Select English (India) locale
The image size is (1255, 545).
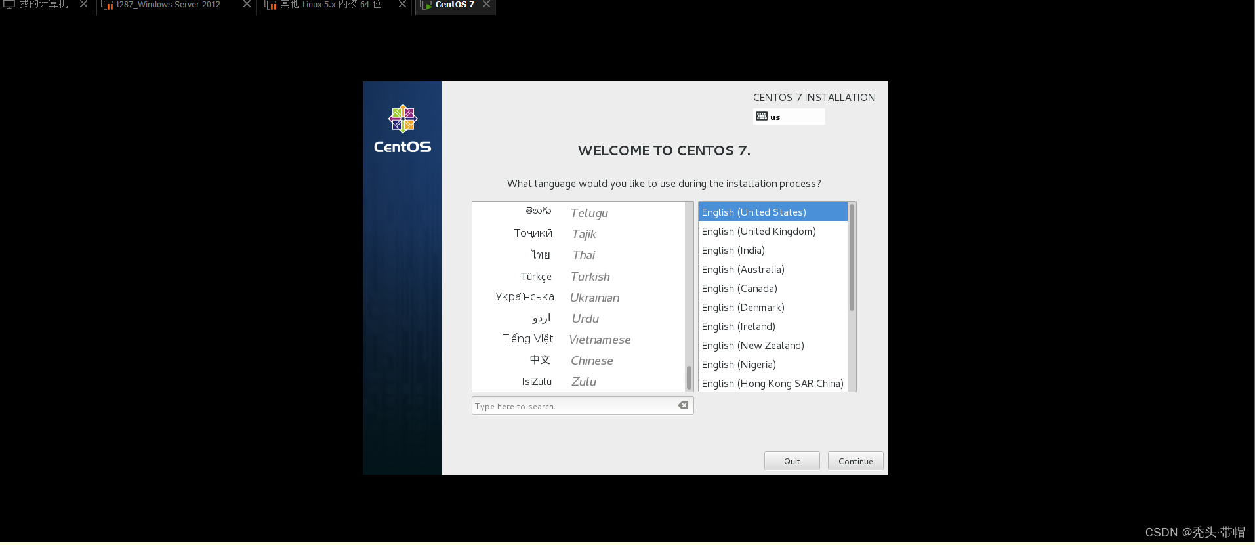pyautogui.click(x=773, y=250)
